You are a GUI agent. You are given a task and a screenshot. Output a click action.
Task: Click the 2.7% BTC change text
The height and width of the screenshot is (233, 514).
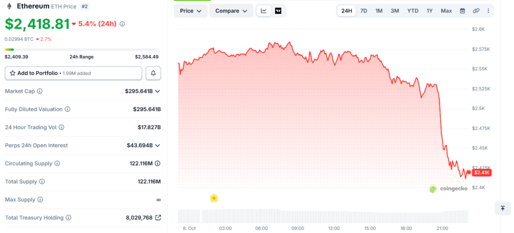[46, 39]
